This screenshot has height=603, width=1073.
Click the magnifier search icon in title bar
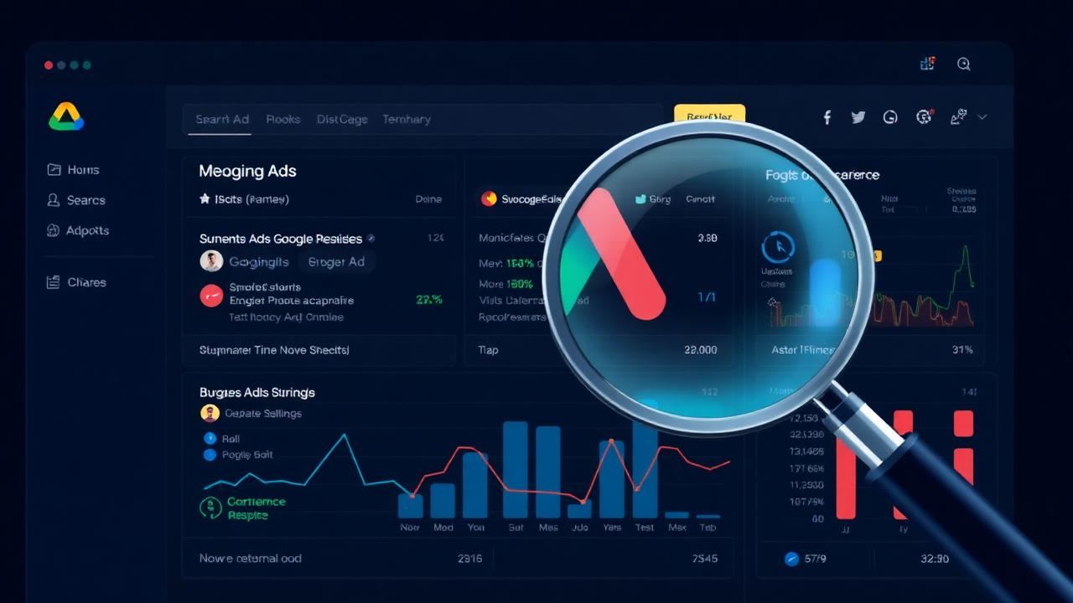coord(964,64)
